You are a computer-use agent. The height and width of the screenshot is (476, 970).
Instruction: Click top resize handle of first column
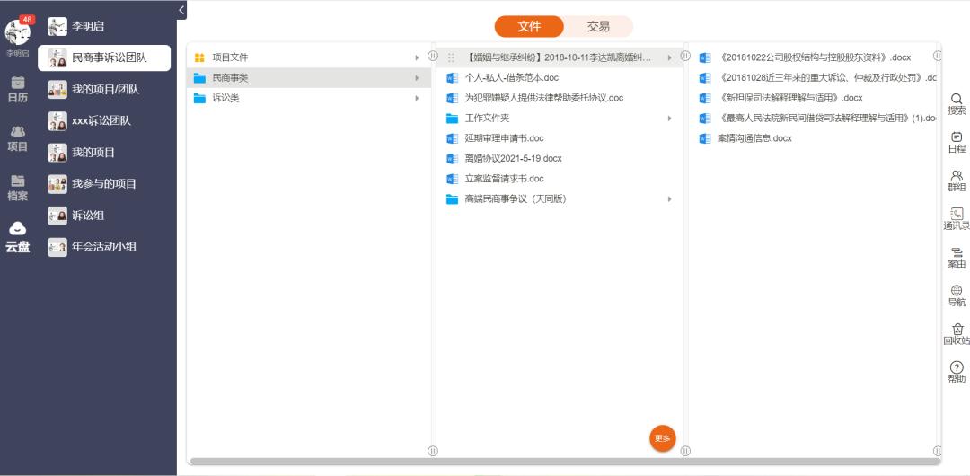(x=433, y=55)
